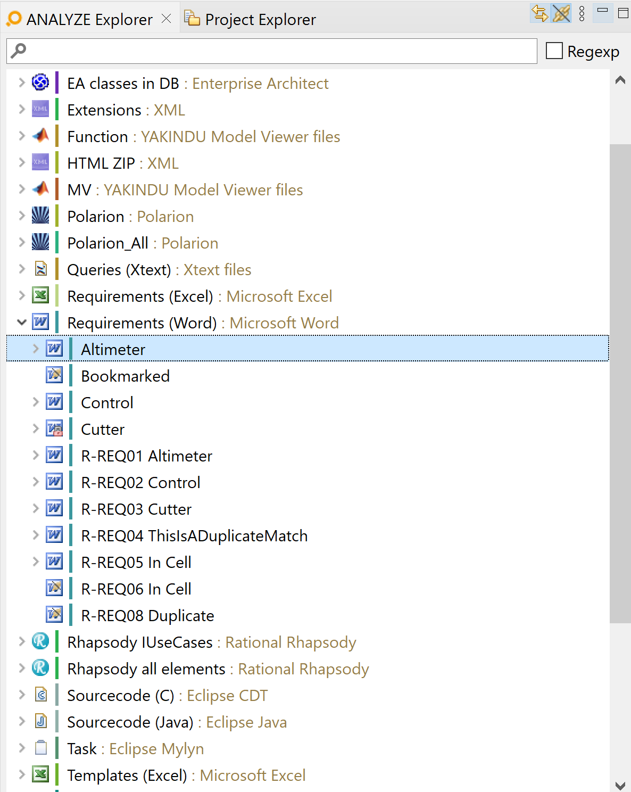The width and height of the screenshot is (631, 792).
Task: Expand the R-REQ02 Control node
Action: pyautogui.click(x=35, y=482)
